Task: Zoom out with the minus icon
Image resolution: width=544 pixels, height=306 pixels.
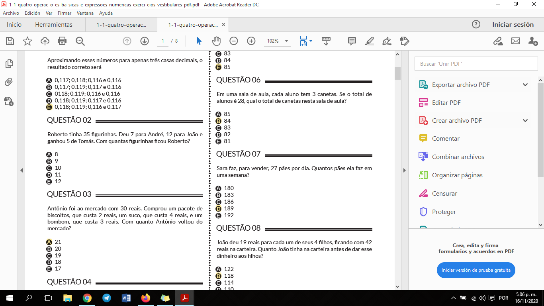Action: pos(234,41)
